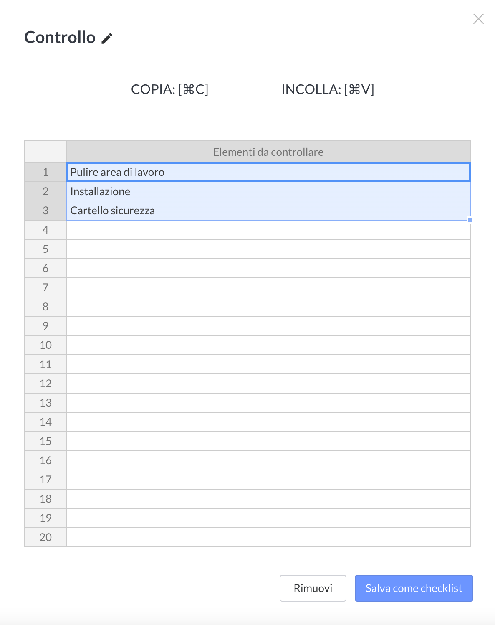Click the empty cell in row 20
This screenshot has width=495, height=625.
point(267,537)
